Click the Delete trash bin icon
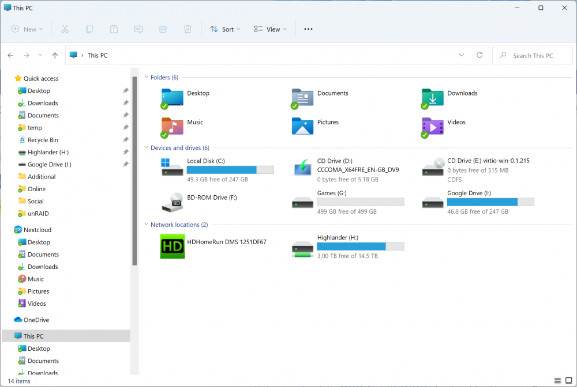 pos(188,29)
